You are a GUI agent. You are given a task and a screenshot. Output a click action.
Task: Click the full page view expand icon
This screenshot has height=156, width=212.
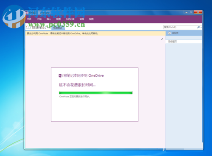162,39
